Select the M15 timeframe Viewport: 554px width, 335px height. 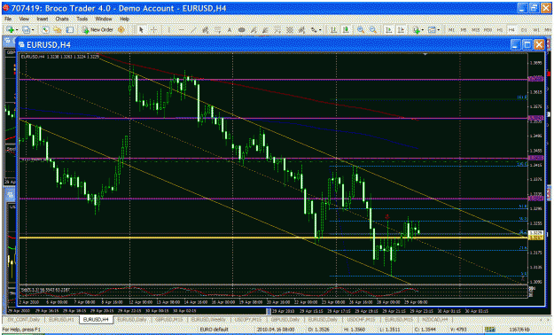click(476, 30)
